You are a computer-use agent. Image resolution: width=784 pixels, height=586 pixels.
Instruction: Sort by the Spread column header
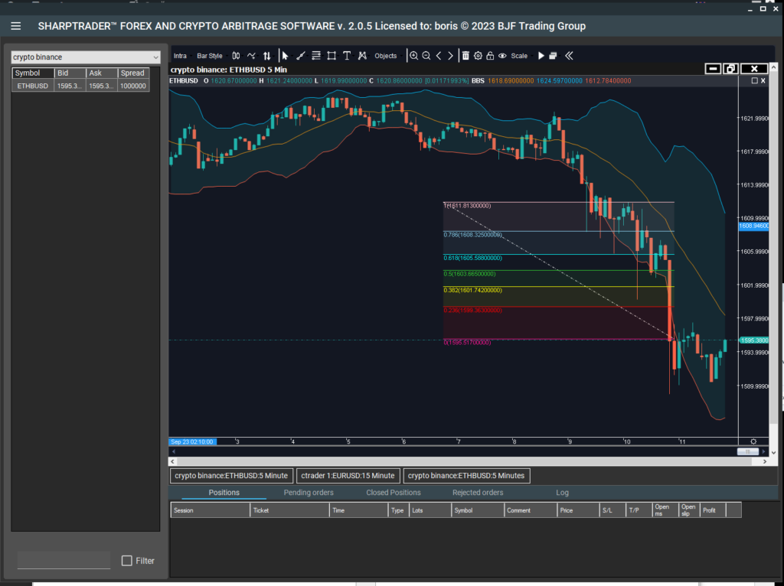point(133,73)
